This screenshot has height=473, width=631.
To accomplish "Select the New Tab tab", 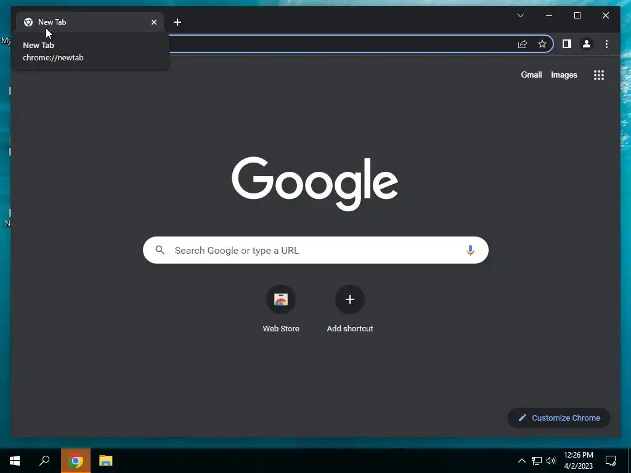I will point(90,22).
